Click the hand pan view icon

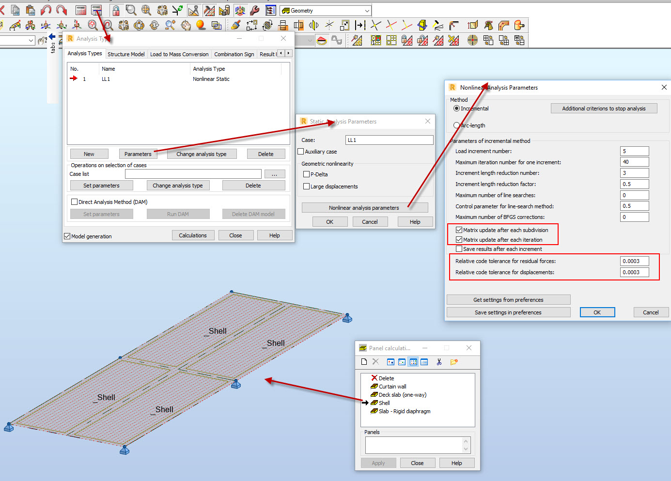186,25
